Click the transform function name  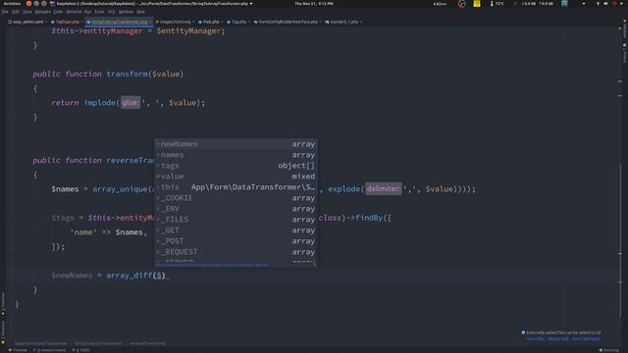coord(127,75)
